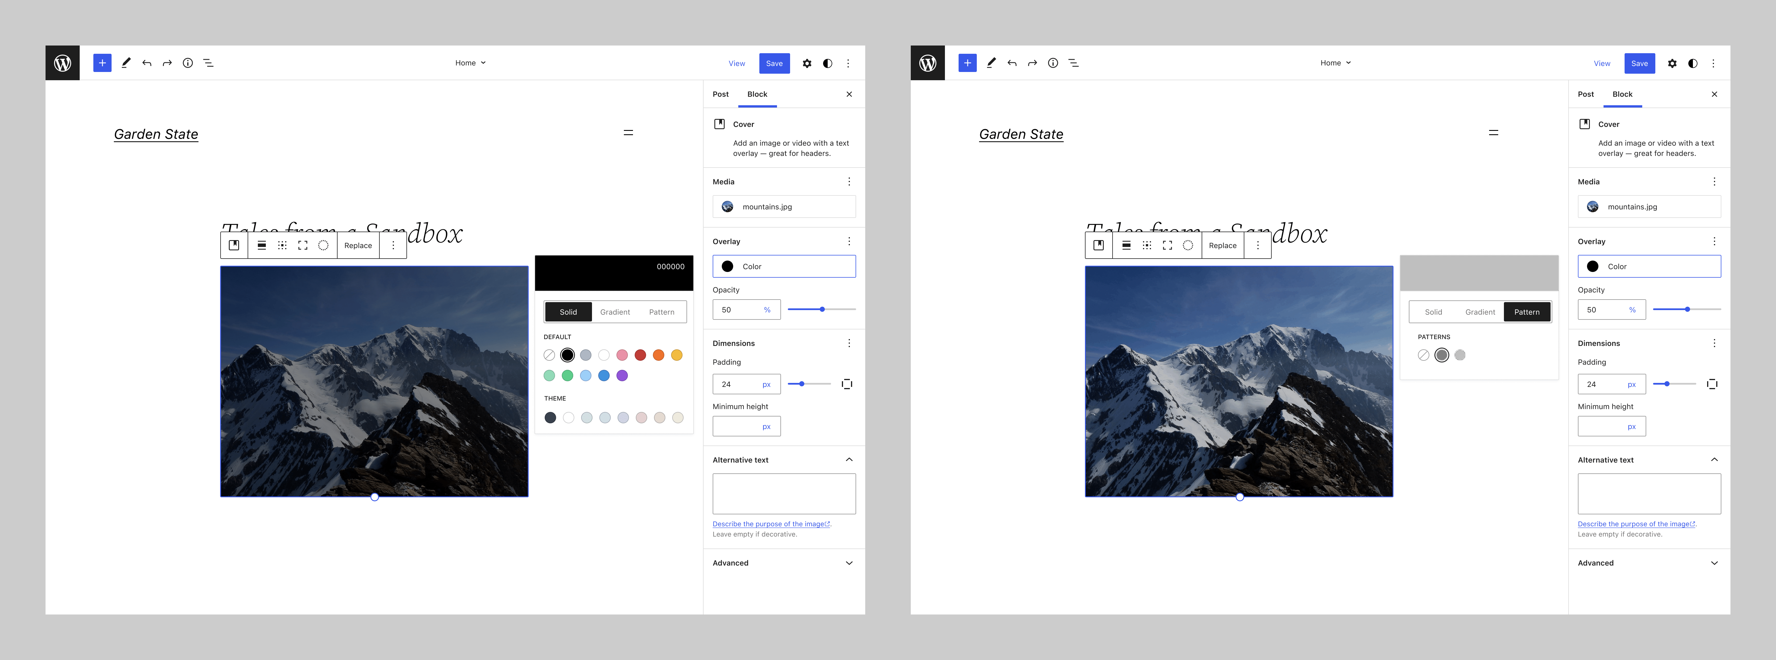This screenshot has height=660, width=1776.
Task: Click the undo arrow in the right editor
Action: (1012, 63)
